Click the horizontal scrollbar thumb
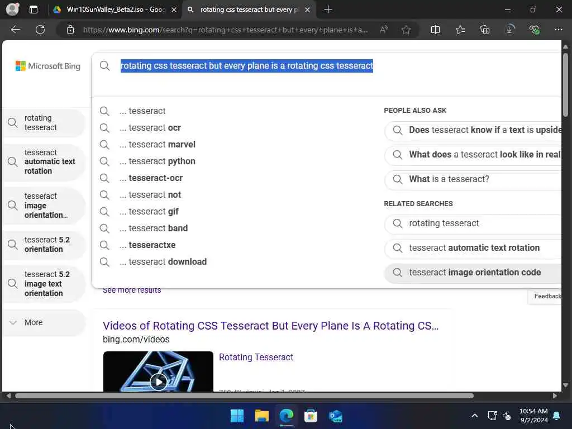Screen dimensions: 572x429 pyautogui.click(x=244, y=396)
